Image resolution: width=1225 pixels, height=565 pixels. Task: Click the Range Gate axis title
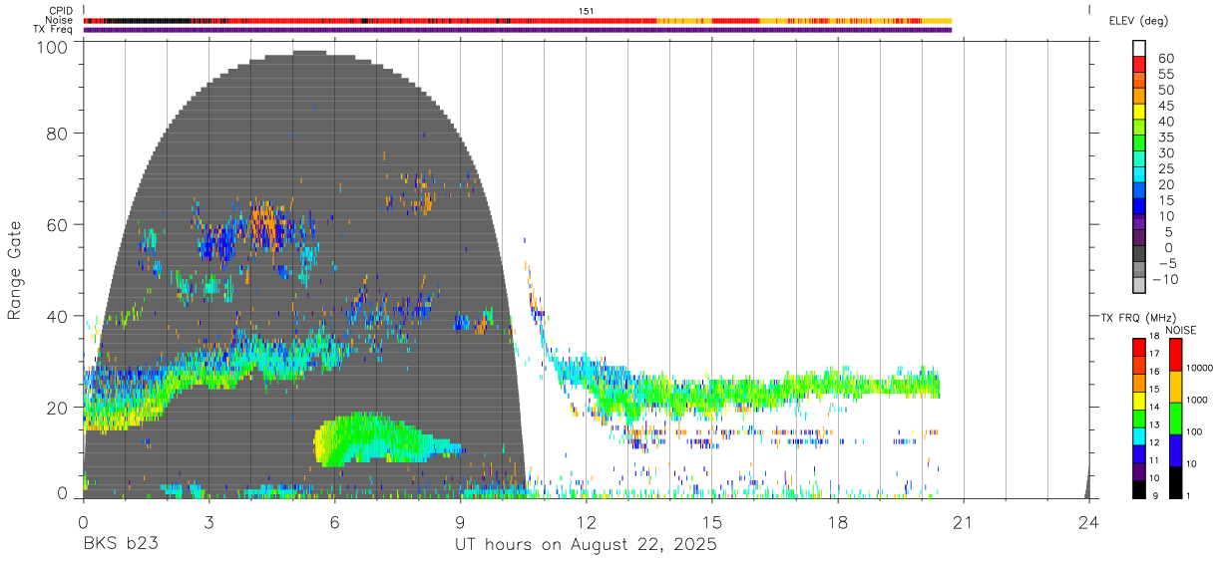[15, 270]
